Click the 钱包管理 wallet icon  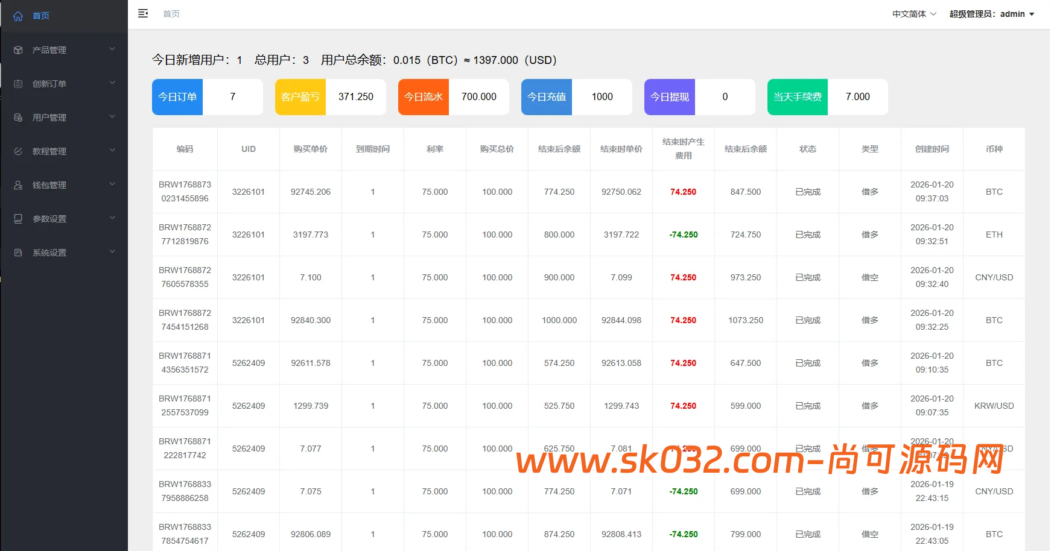pos(17,184)
